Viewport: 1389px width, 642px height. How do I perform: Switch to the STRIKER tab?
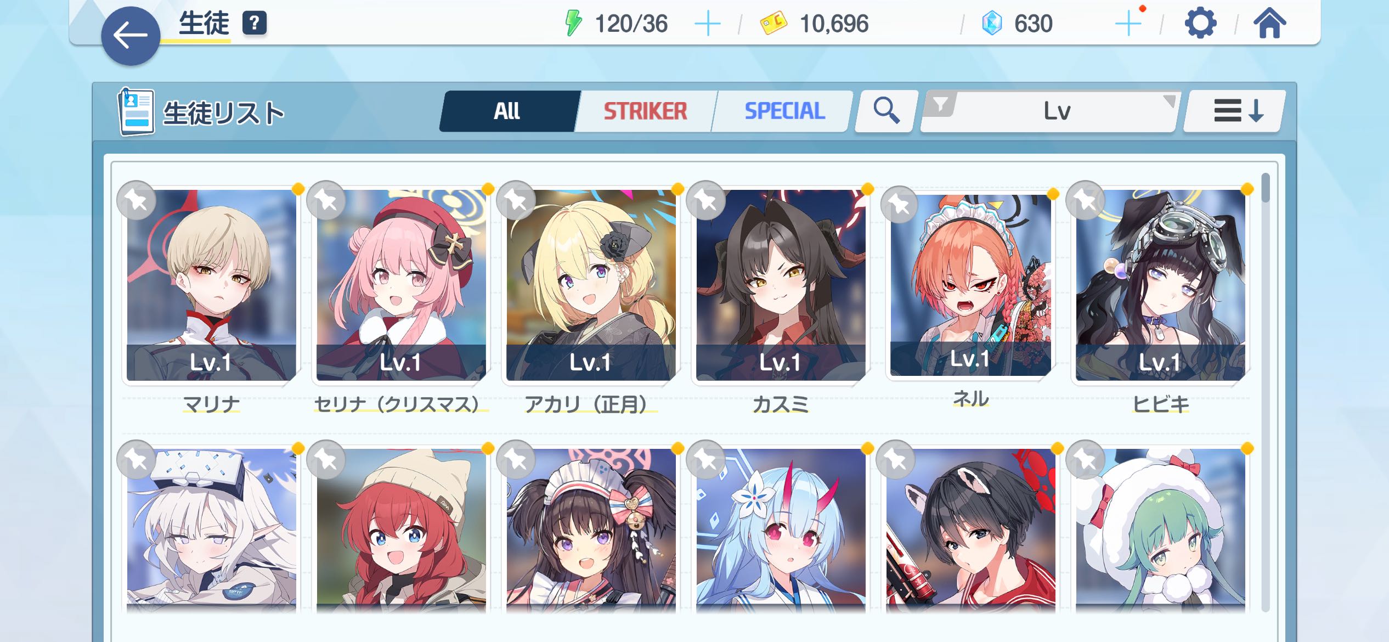point(645,111)
